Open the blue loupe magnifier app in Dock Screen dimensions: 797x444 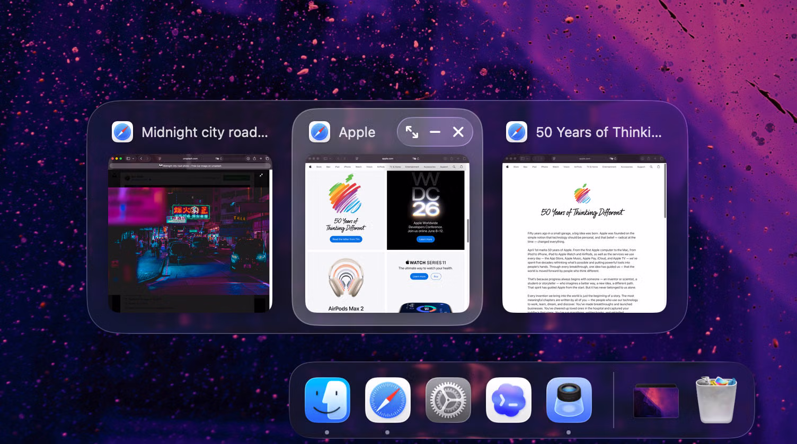(x=569, y=400)
